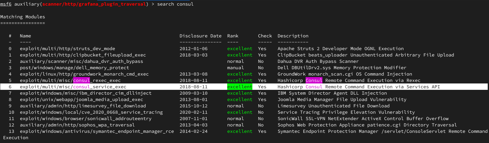Click the 2020-02-11 disclosure date

[x=194, y=112]
